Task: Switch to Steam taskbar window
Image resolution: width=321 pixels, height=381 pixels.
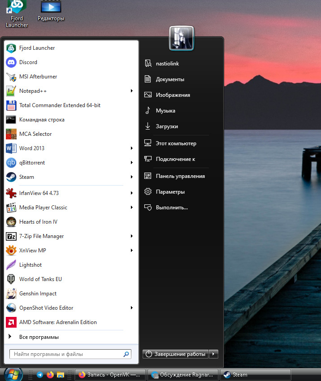Action: click(x=256, y=375)
